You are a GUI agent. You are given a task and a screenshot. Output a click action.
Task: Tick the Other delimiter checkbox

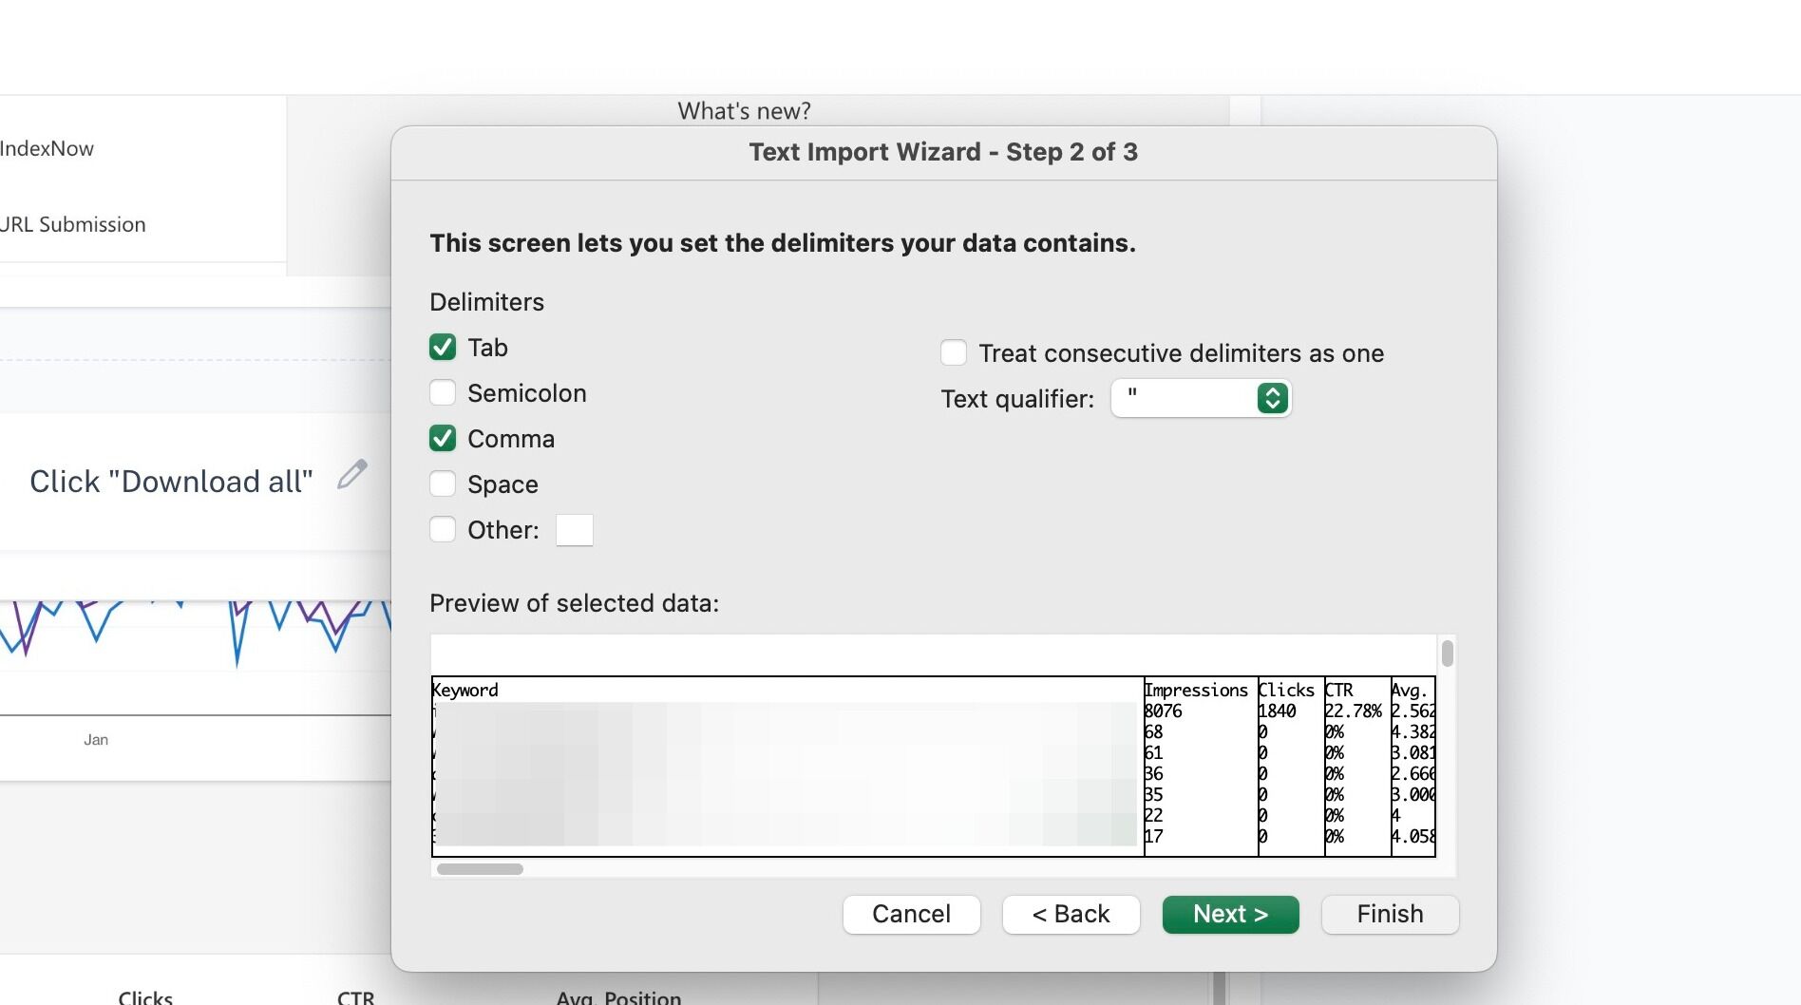[443, 529]
